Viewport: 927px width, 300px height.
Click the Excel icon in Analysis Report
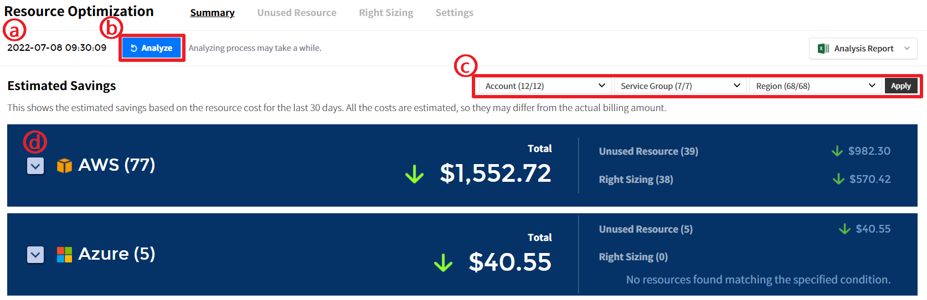823,49
